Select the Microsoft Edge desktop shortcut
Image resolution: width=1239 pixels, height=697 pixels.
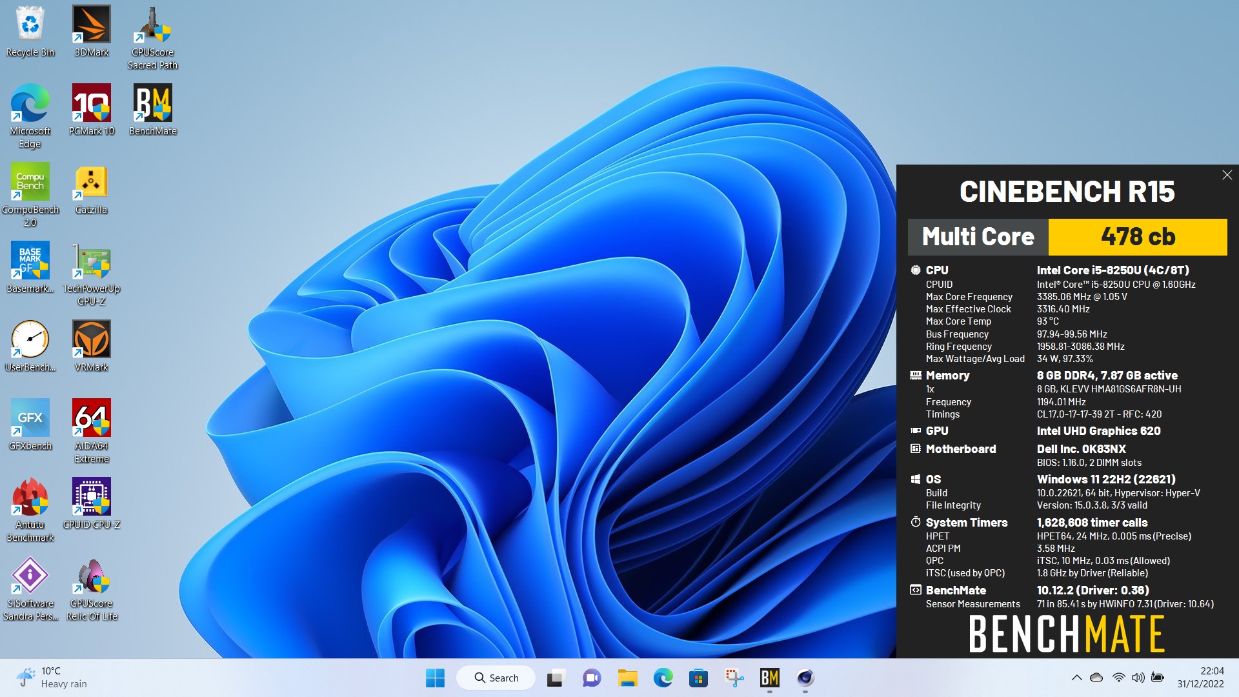coord(30,117)
